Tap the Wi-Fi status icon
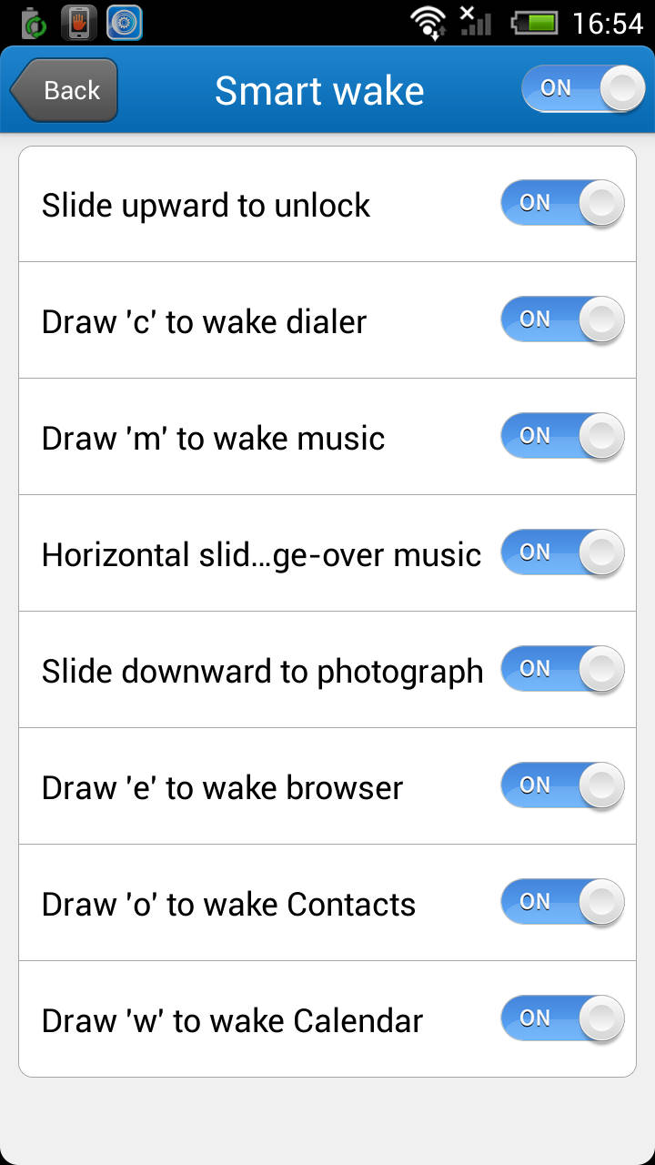The height and width of the screenshot is (1165, 655). click(428, 23)
